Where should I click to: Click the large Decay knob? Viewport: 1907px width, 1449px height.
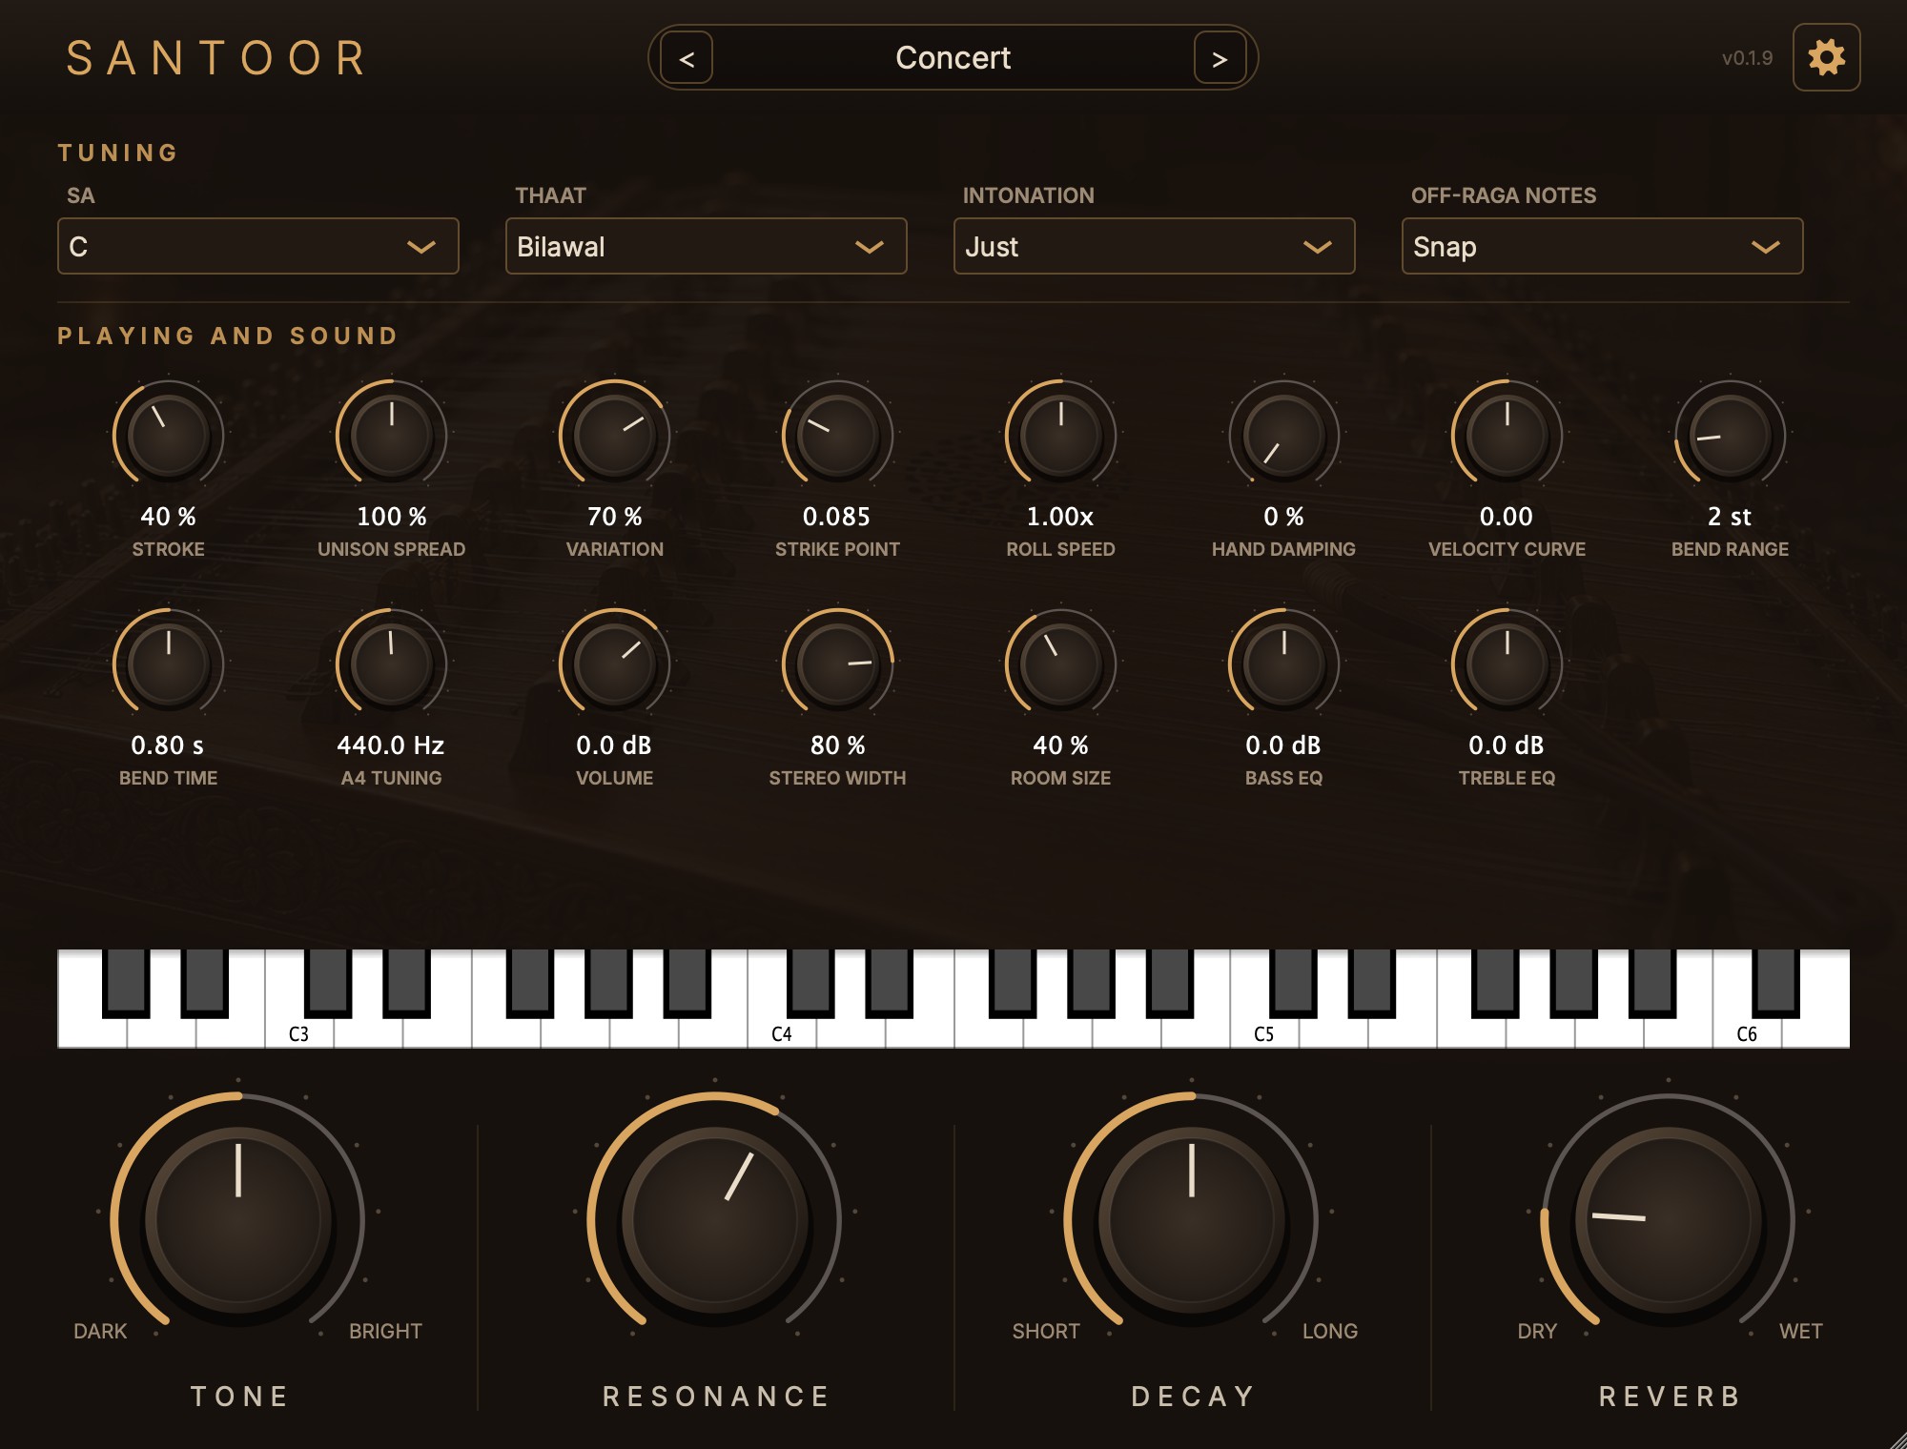[x=1192, y=1218]
